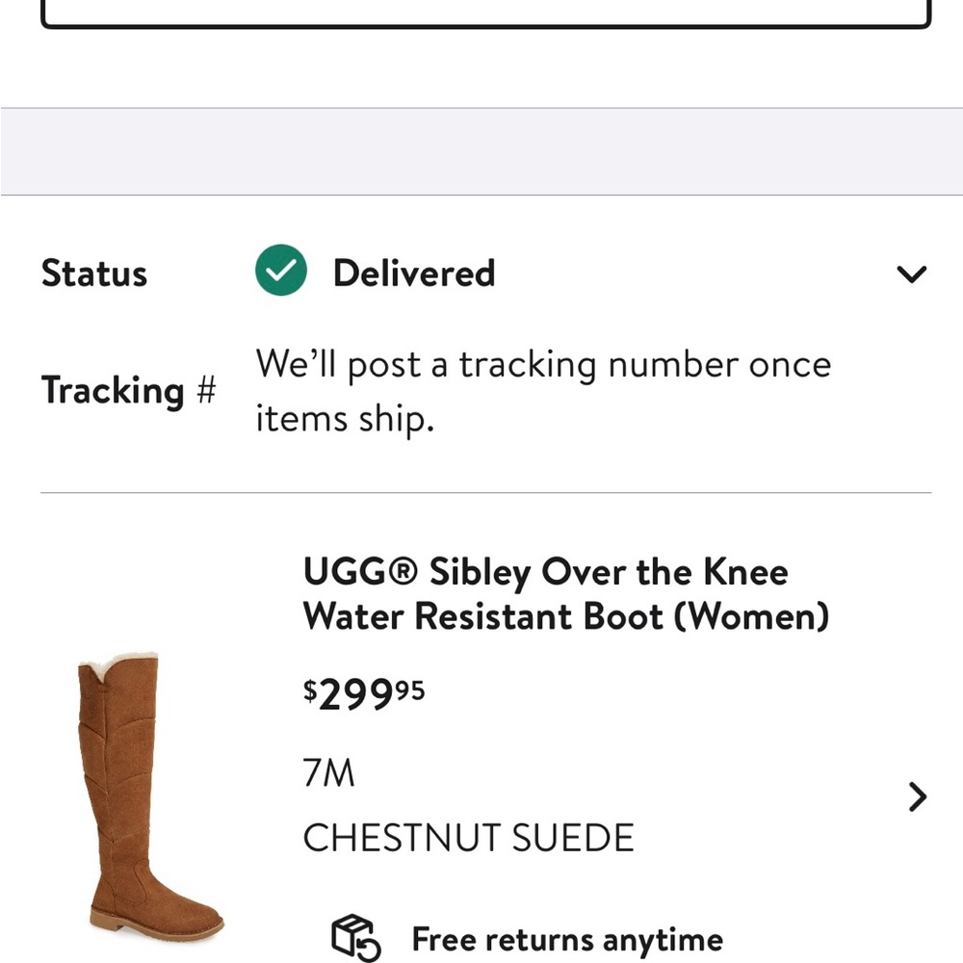Select the Delivered status text
This screenshot has height=963, width=963.
click(x=413, y=273)
